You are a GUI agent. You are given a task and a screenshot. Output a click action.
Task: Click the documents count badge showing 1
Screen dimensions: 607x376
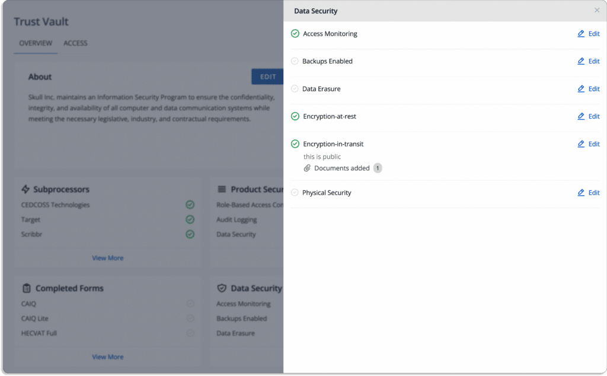click(378, 168)
